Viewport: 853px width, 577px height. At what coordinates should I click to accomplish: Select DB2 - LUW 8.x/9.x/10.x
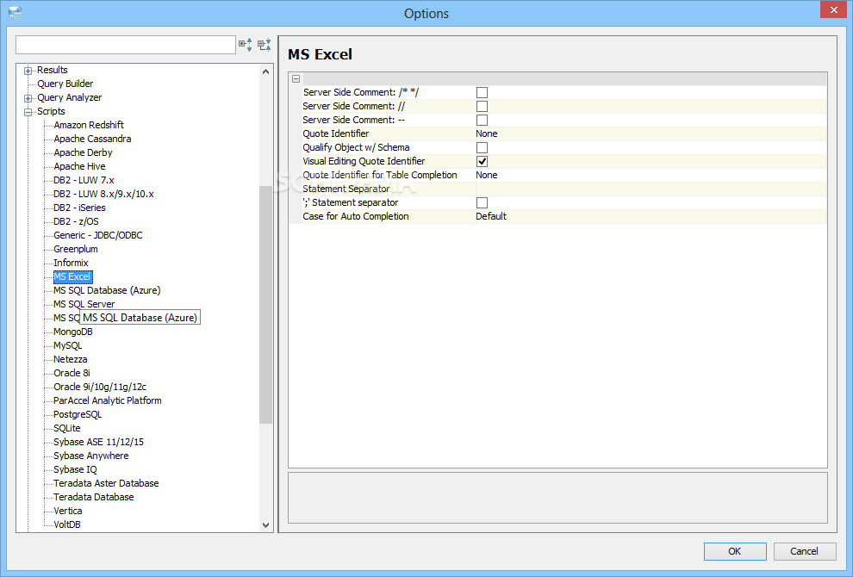[x=104, y=194]
